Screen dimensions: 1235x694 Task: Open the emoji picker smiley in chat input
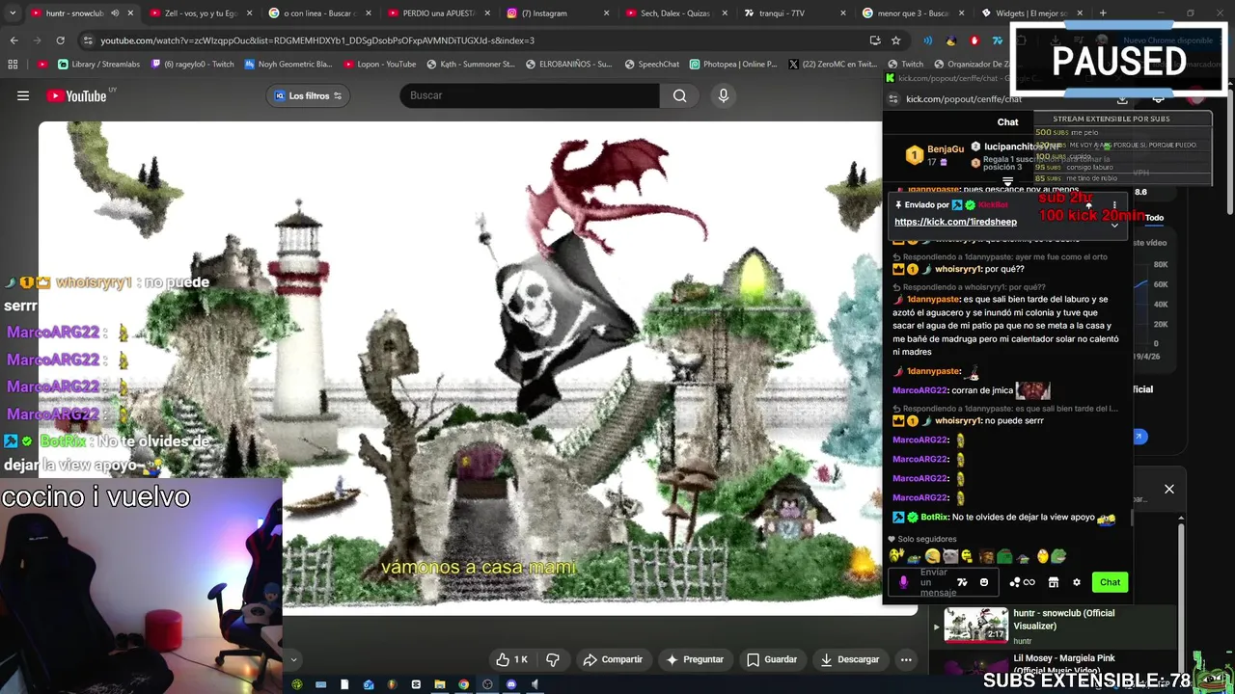point(984,582)
